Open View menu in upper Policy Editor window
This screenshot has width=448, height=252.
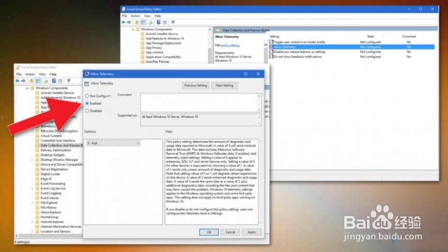147,16
